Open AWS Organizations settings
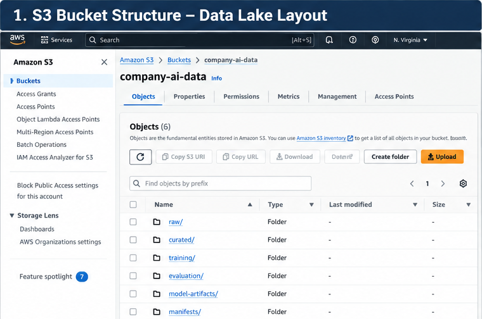This screenshot has height=319, width=482. click(x=60, y=242)
